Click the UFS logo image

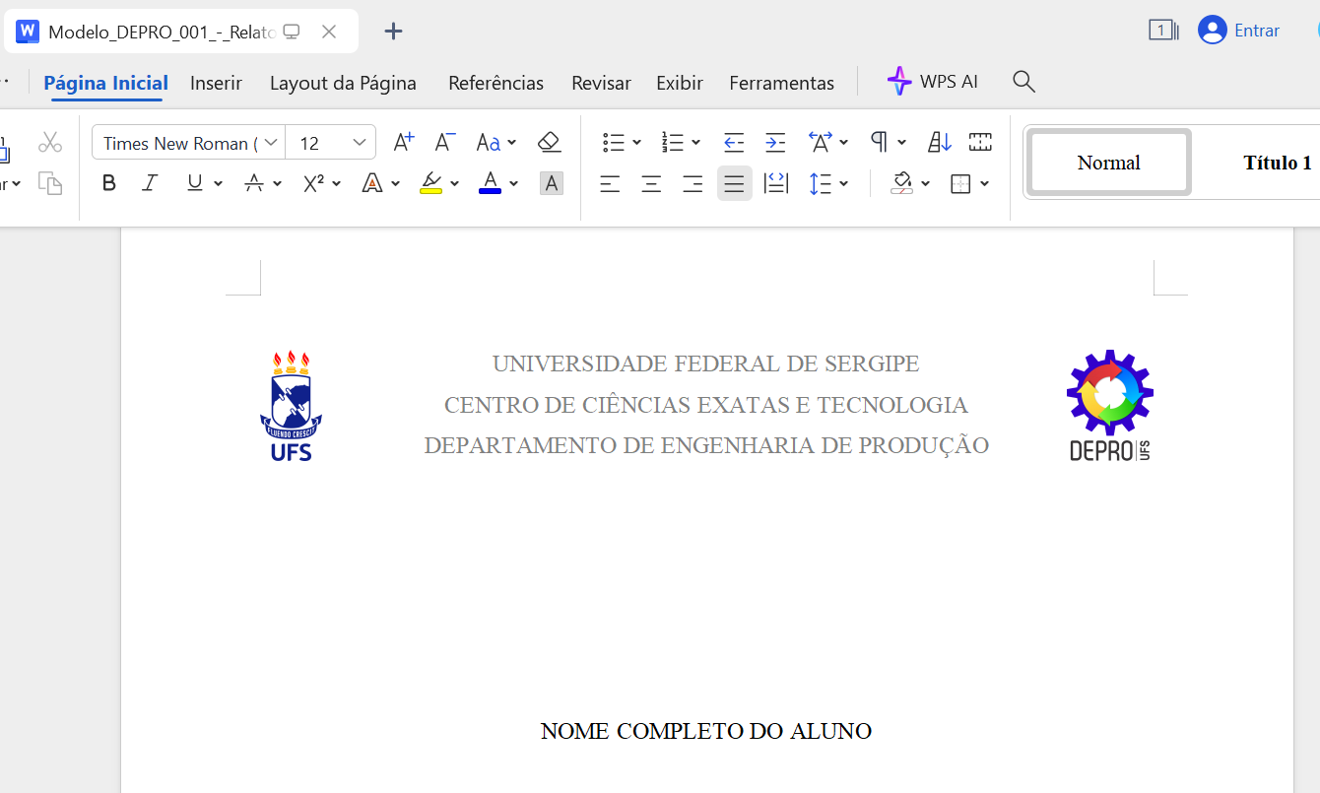[x=291, y=406]
